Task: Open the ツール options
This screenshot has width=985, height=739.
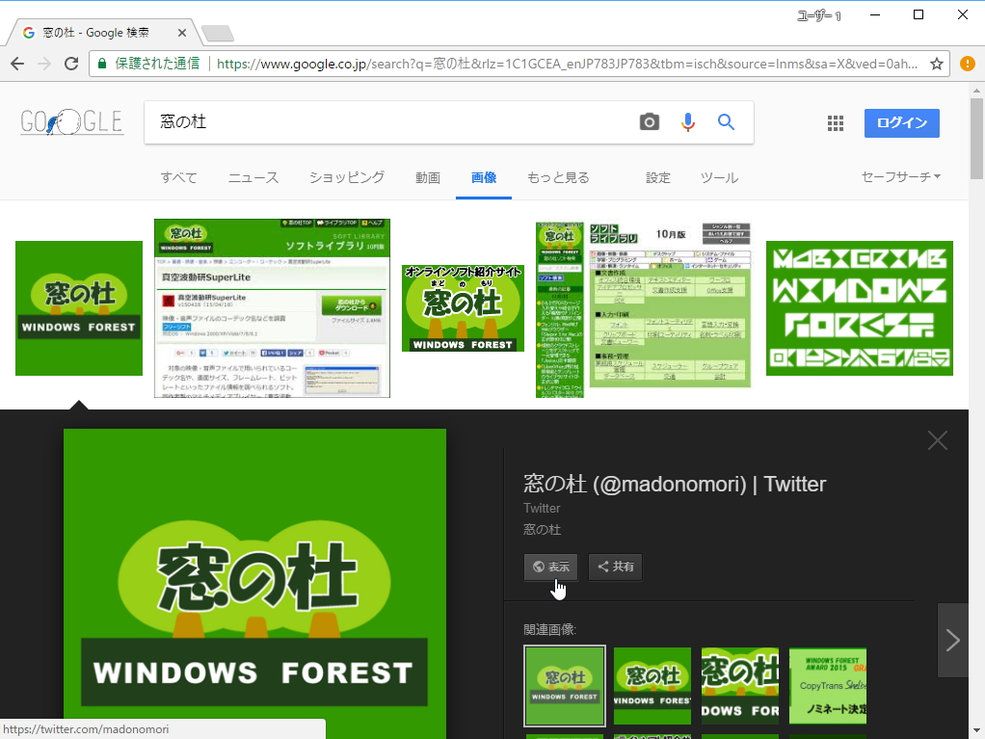Action: pos(719,177)
